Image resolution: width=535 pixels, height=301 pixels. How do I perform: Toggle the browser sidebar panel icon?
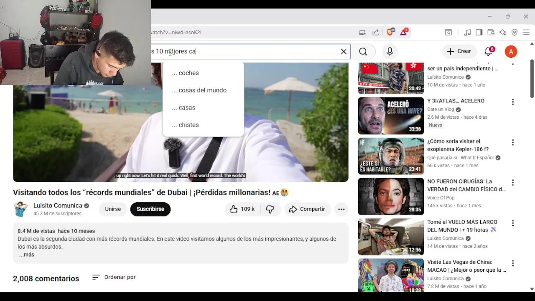(479, 32)
